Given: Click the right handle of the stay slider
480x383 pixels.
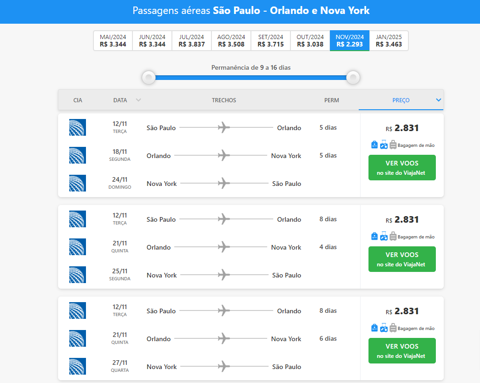Looking at the screenshot, I should click(x=353, y=77).
